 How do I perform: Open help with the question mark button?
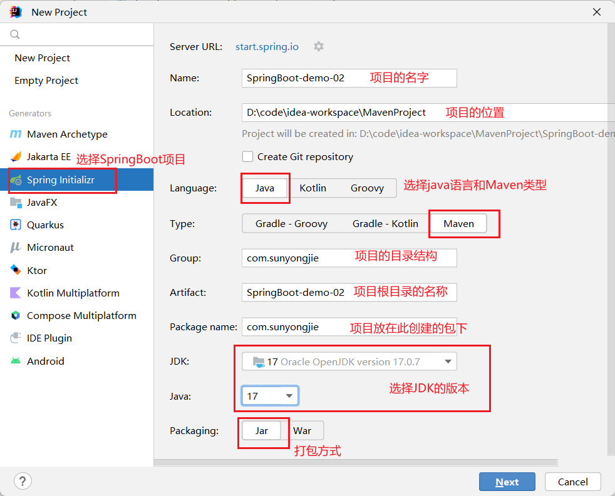pyautogui.click(x=23, y=481)
